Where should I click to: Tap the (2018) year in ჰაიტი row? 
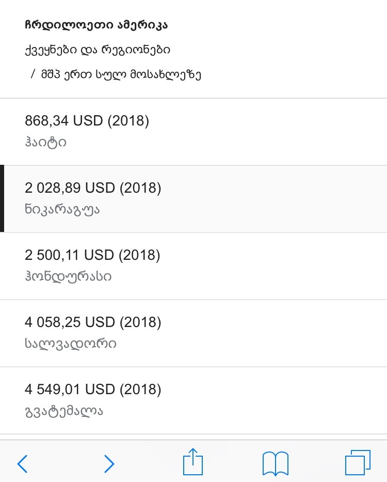pyautogui.click(x=128, y=121)
